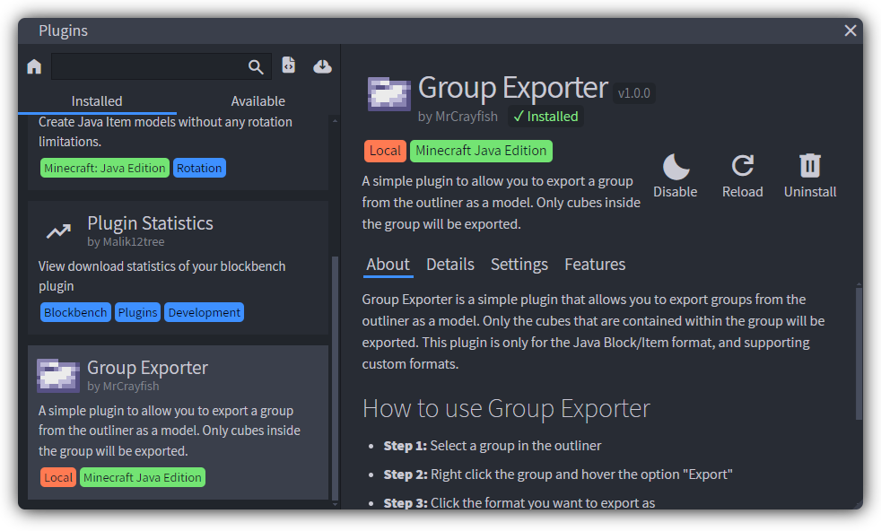The height and width of the screenshot is (531, 881).
Task: Open the Settings tab
Action: tap(519, 265)
